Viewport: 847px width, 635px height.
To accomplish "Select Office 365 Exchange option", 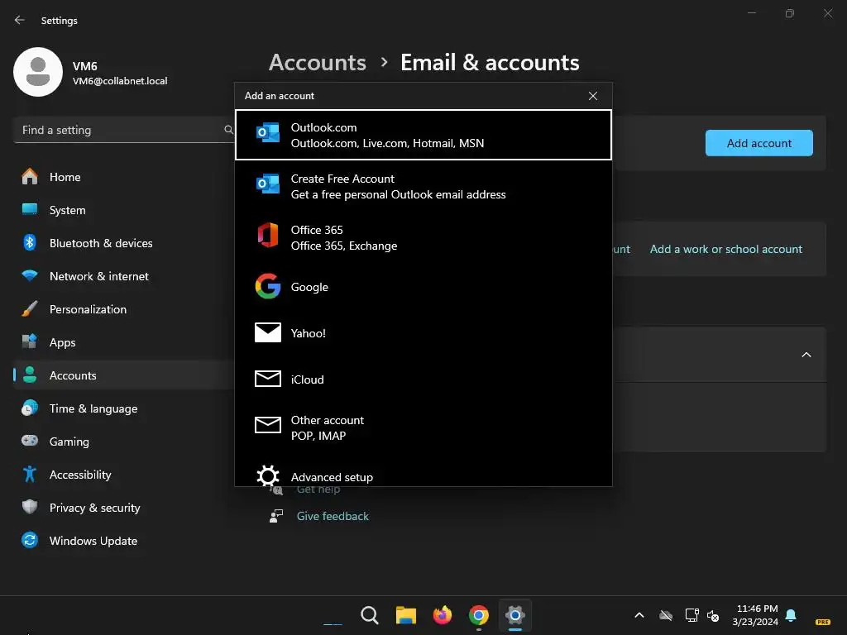I will [423, 237].
